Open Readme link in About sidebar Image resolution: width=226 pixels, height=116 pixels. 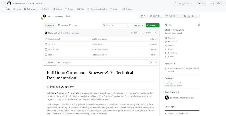pos(170,38)
